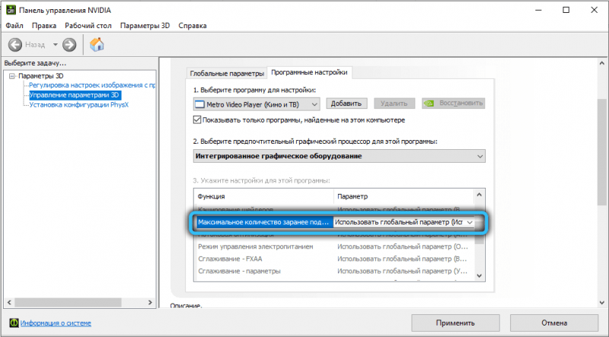Open the preferred graphics processor dropdown

pos(339,156)
